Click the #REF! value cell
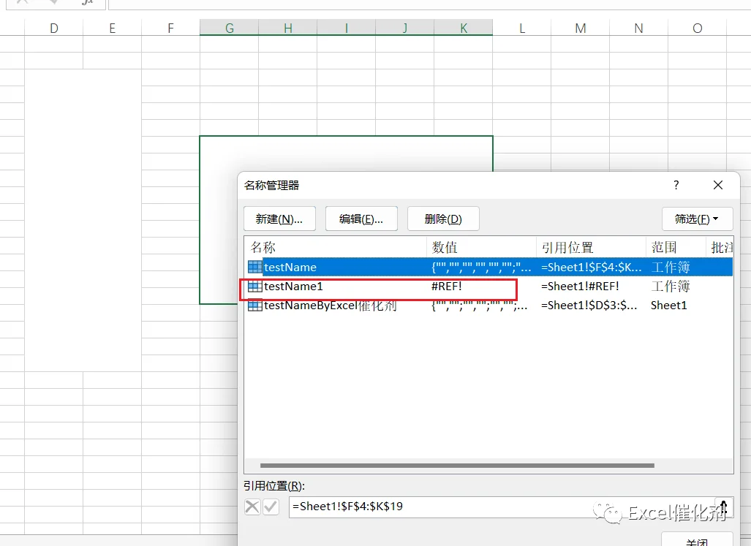The width and height of the screenshot is (751, 546). point(446,287)
